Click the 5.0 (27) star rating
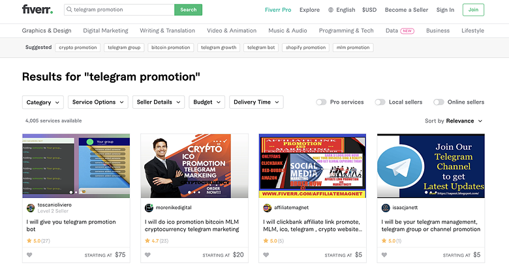The width and height of the screenshot is (509, 267). click(39, 241)
